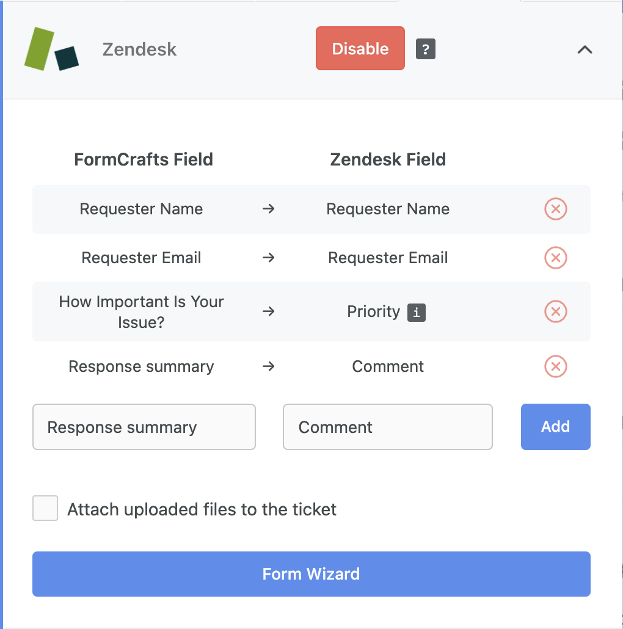Click the Zendesk logo icon

(51, 49)
